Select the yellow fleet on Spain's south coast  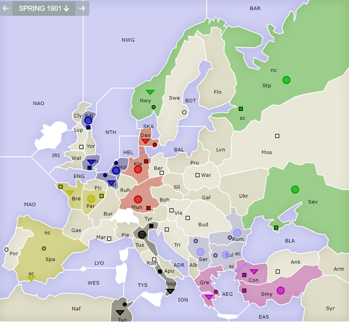pos(31,278)
